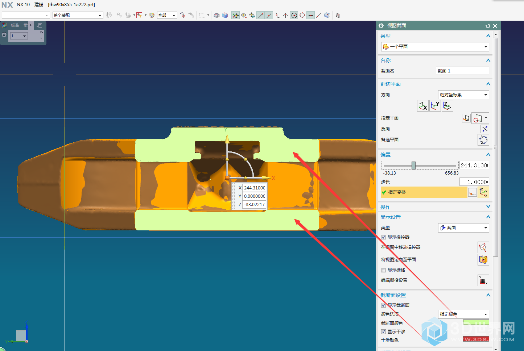
Task: Click the section name field (截面 1)
Action: tap(462, 71)
